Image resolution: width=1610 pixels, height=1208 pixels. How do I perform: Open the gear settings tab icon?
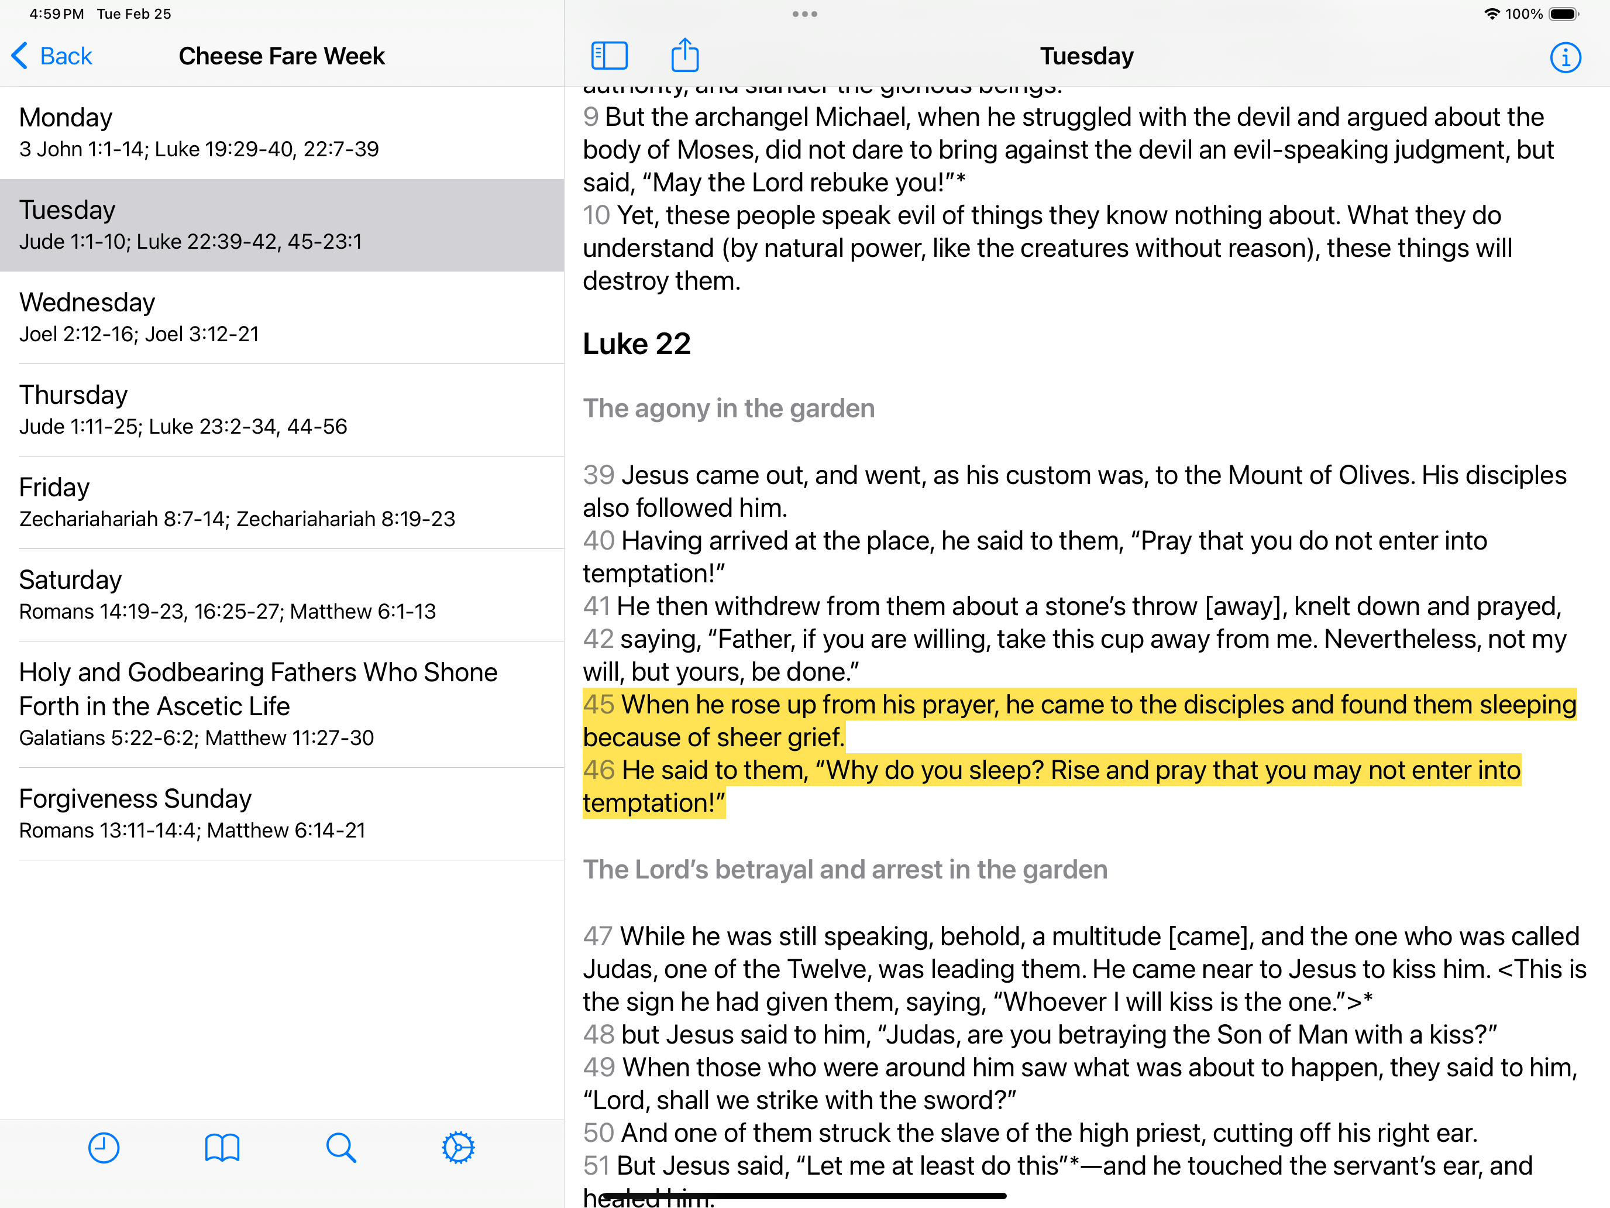[459, 1148]
